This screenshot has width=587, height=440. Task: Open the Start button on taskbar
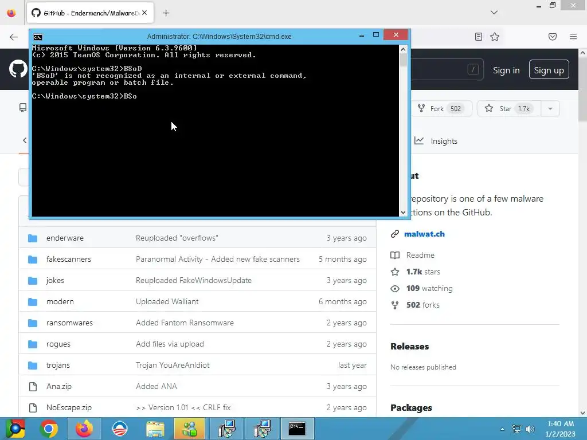click(x=15, y=429)
